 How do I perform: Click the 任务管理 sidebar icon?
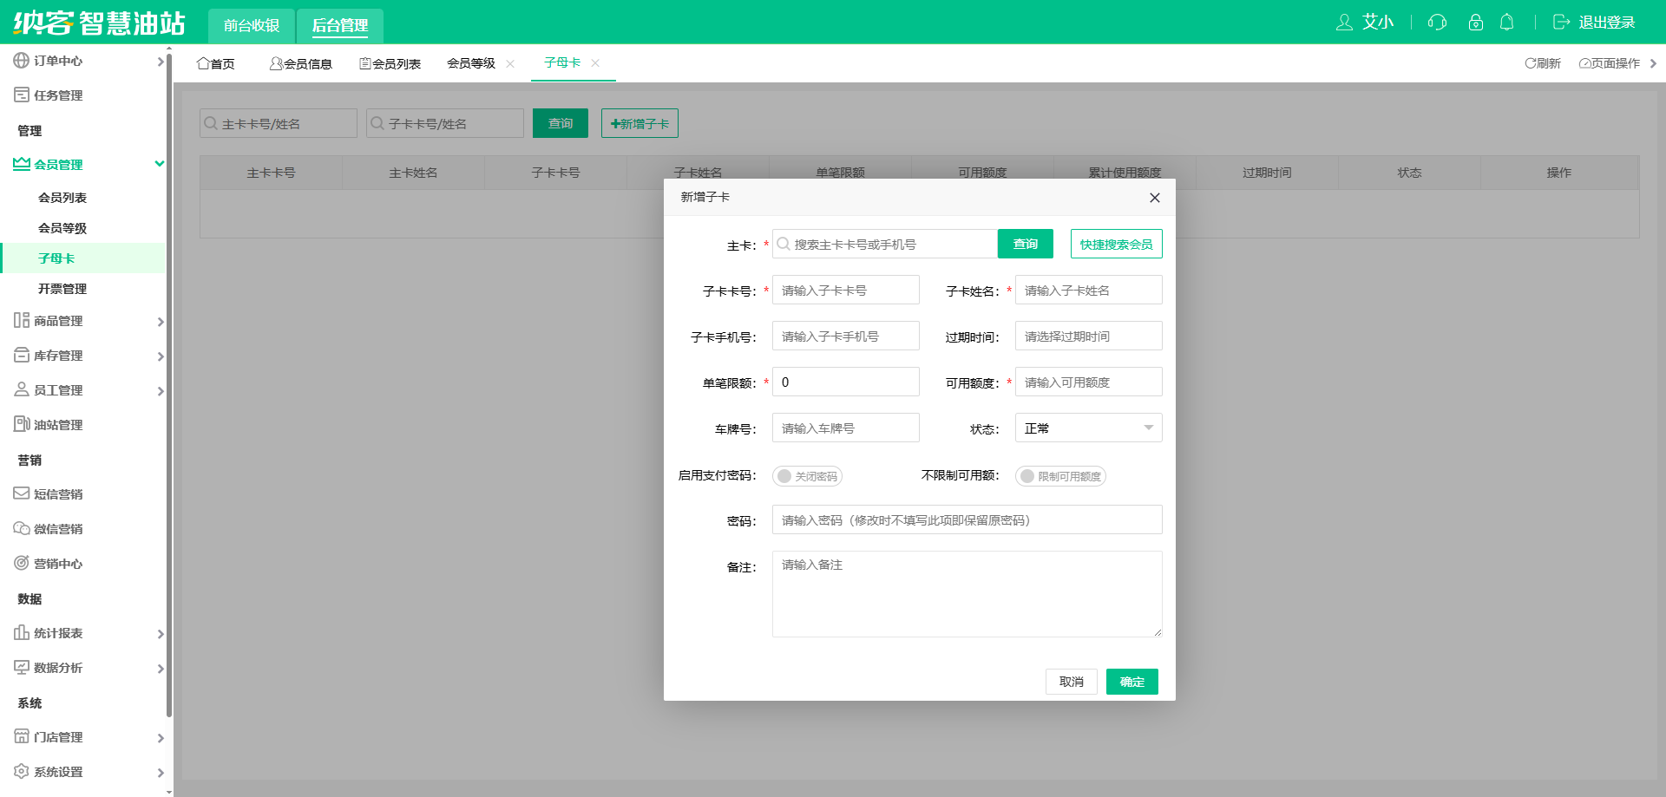click(x=22, y=95)
